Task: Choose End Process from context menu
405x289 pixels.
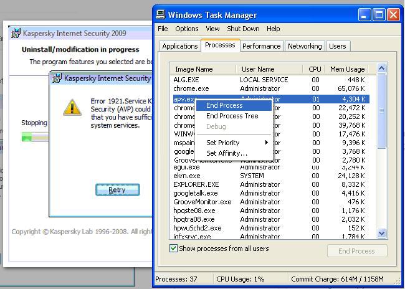Action: click(224, 106)
